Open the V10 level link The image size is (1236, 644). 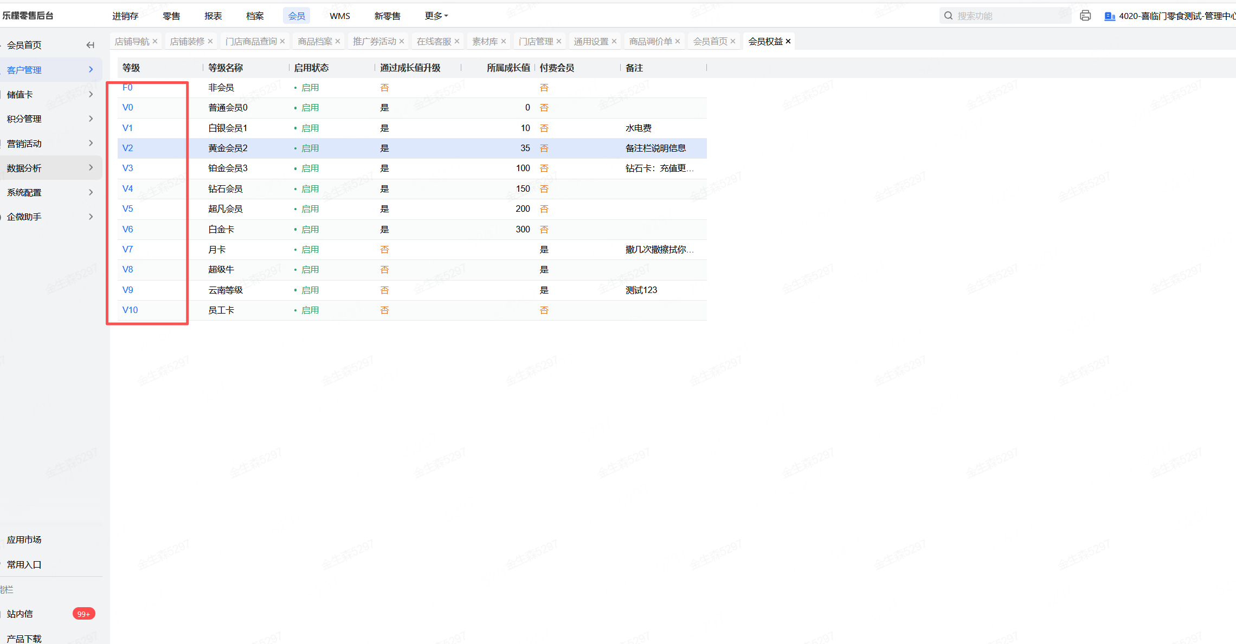130,310
